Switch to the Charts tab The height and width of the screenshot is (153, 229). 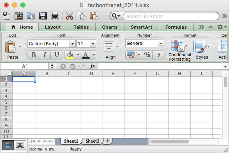110,27
